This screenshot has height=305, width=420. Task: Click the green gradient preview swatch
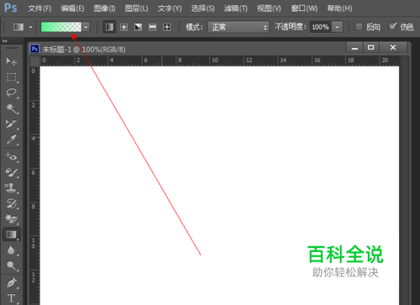(x=61, y=27)
